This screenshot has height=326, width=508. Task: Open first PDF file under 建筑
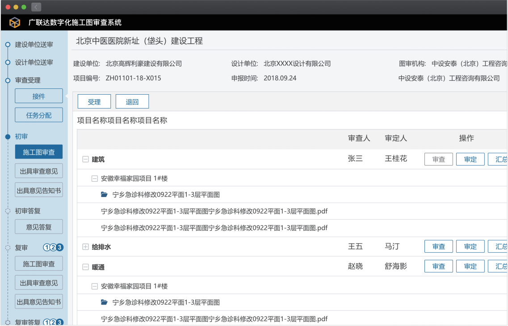214,211
